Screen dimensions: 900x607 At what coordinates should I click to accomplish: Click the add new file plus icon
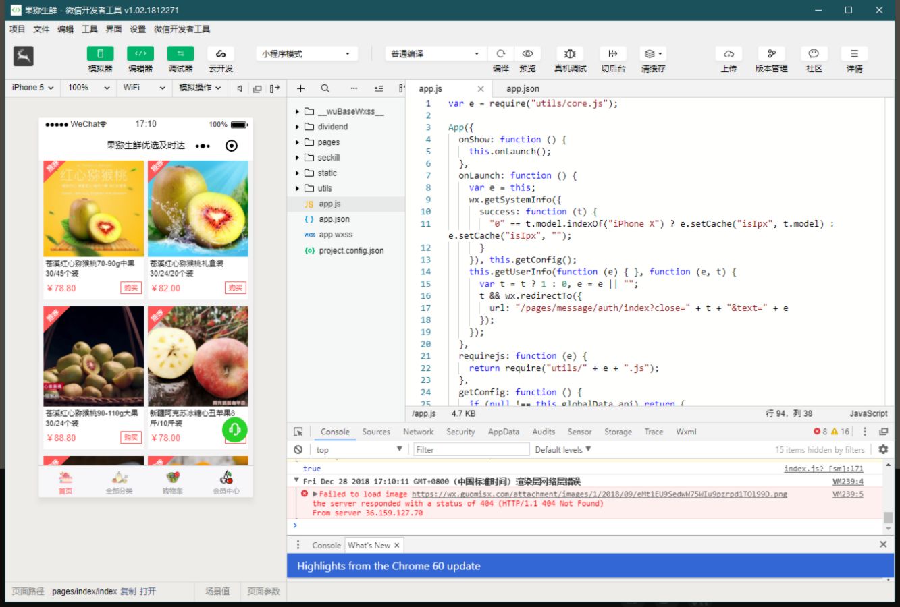pos(301,88)
